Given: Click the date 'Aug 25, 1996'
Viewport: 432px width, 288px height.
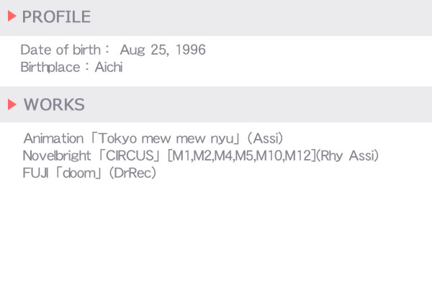Looking at the screenshot, I should click(163, 50).
